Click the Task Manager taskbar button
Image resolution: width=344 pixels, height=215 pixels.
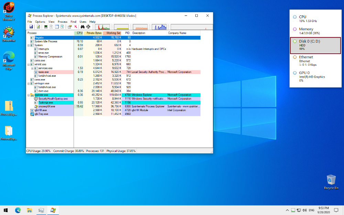tap(41, 210)
